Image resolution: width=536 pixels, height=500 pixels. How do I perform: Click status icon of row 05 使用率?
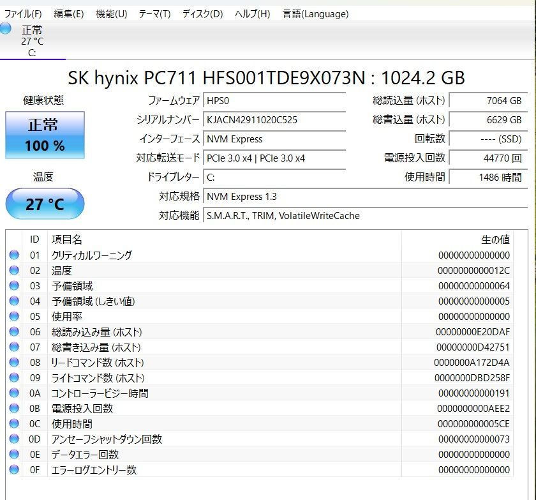(x=14, y=316)
